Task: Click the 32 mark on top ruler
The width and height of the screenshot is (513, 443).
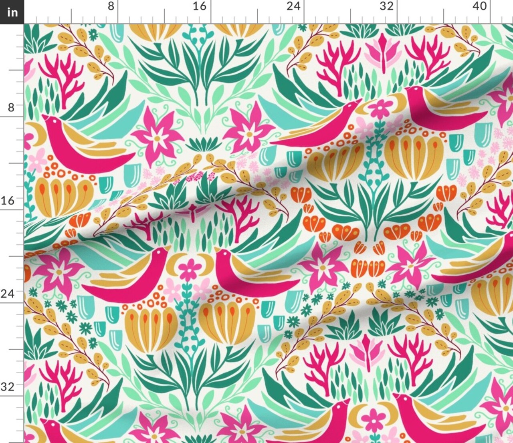Action: (386, 6)
